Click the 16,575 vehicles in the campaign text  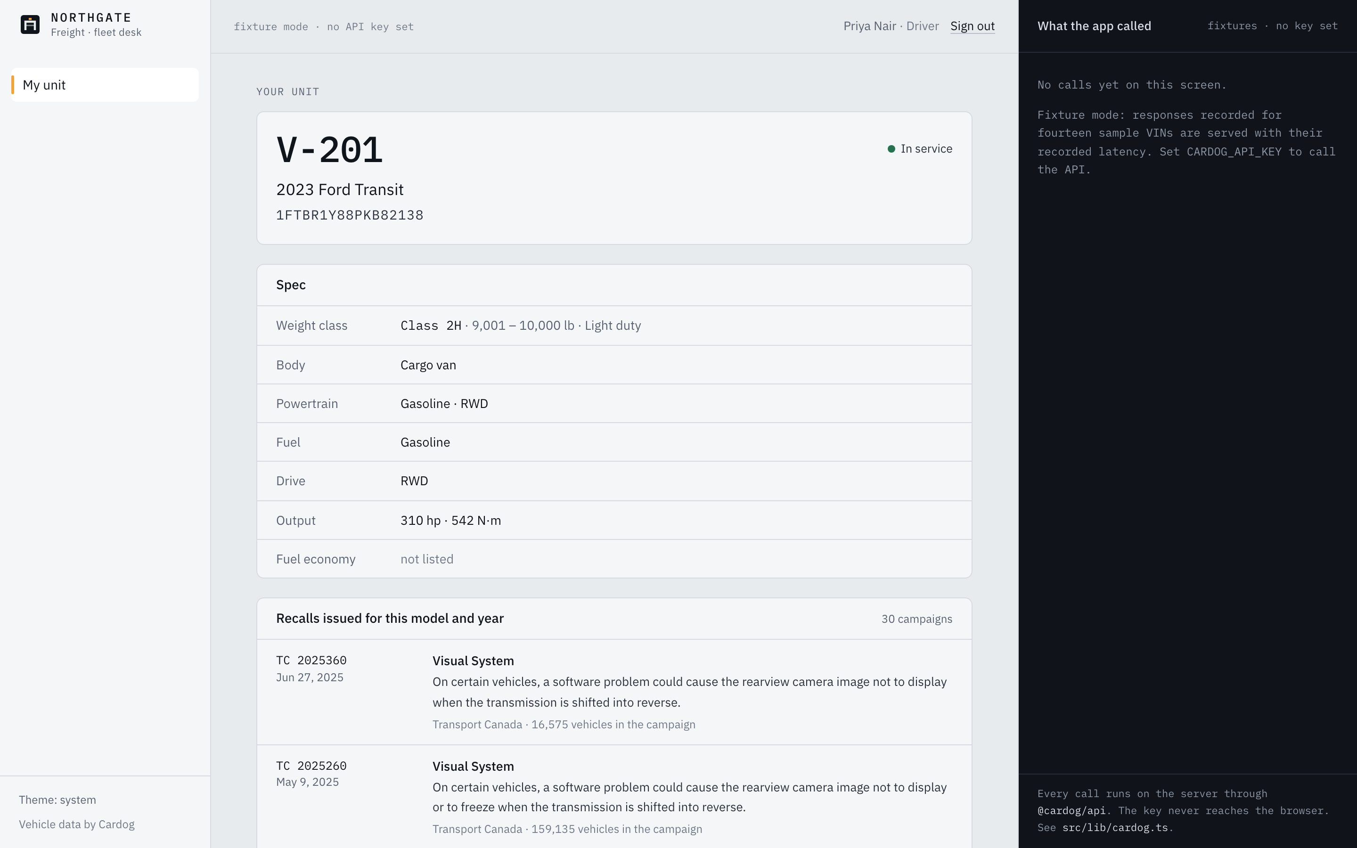coord(613,725)
